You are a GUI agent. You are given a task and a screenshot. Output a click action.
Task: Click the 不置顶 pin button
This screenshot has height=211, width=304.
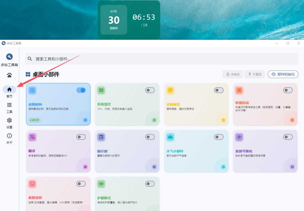tap(255, 74)
